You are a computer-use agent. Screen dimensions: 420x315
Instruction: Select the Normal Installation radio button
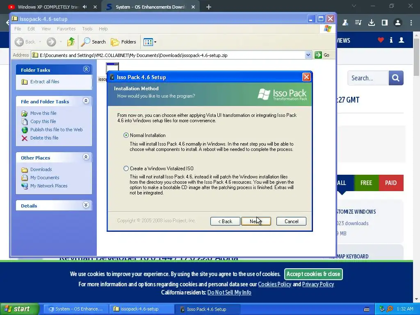click(126, 135)
